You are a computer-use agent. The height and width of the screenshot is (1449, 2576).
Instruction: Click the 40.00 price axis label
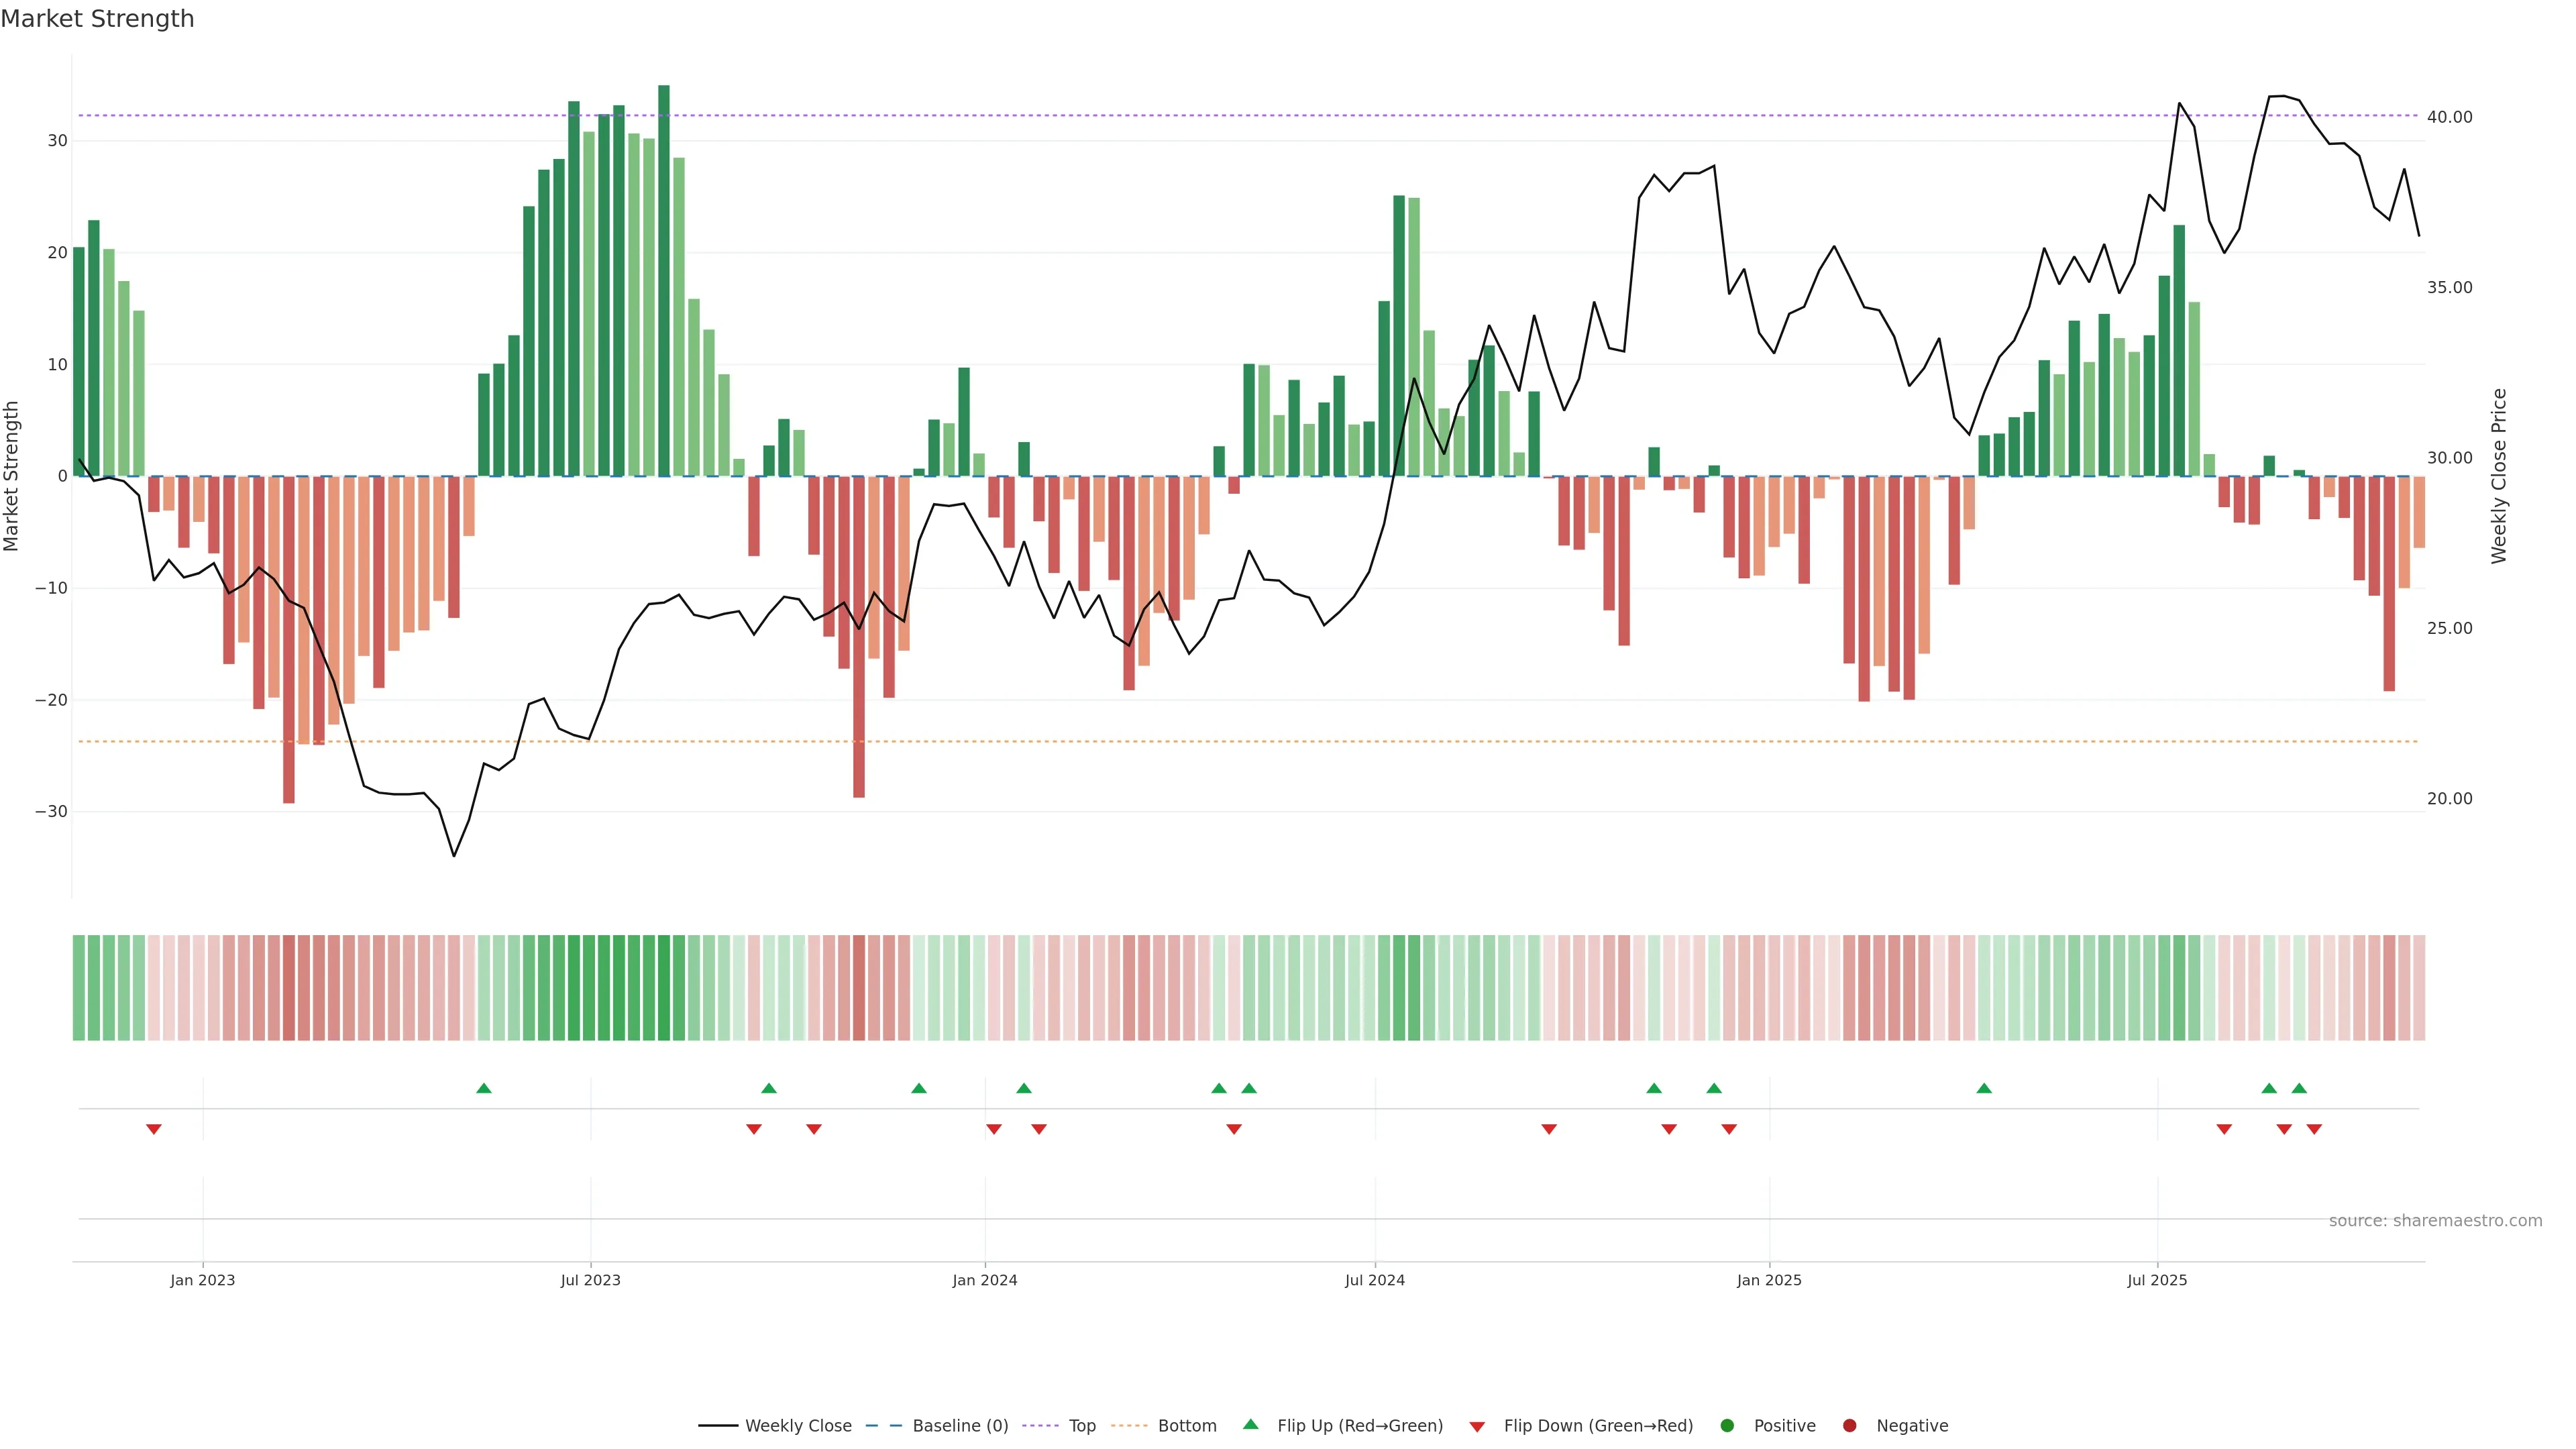(2449, 117)
